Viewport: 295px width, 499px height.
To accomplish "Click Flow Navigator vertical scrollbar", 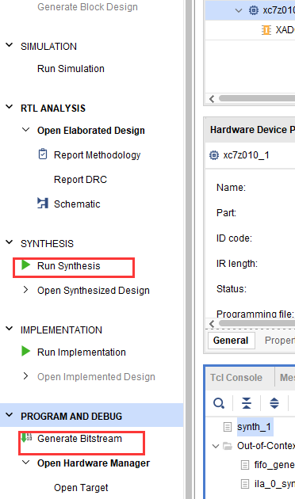I will (189, 249).
